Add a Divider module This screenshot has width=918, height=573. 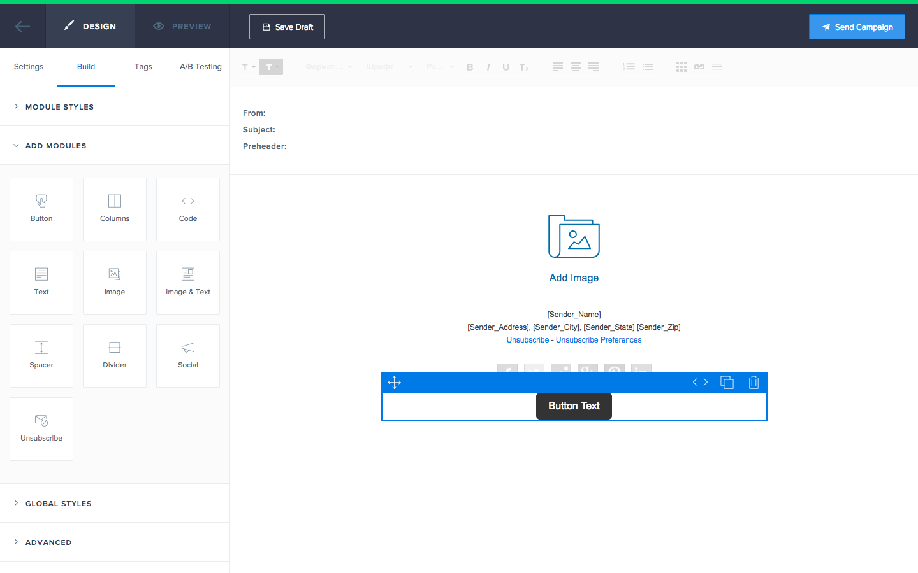(x=115, y=356)
